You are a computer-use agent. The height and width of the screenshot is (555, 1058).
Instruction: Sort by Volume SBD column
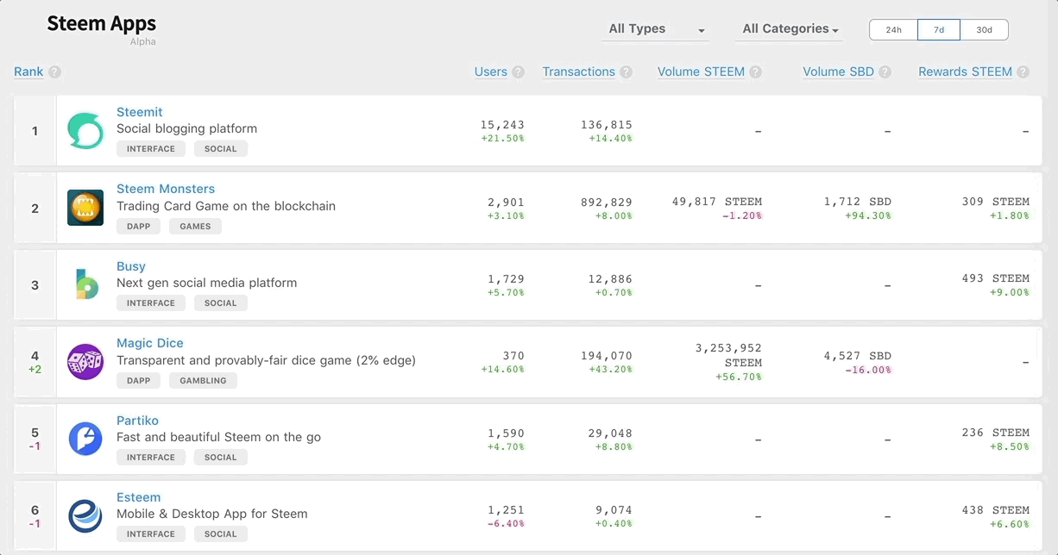tap(838, 72)
